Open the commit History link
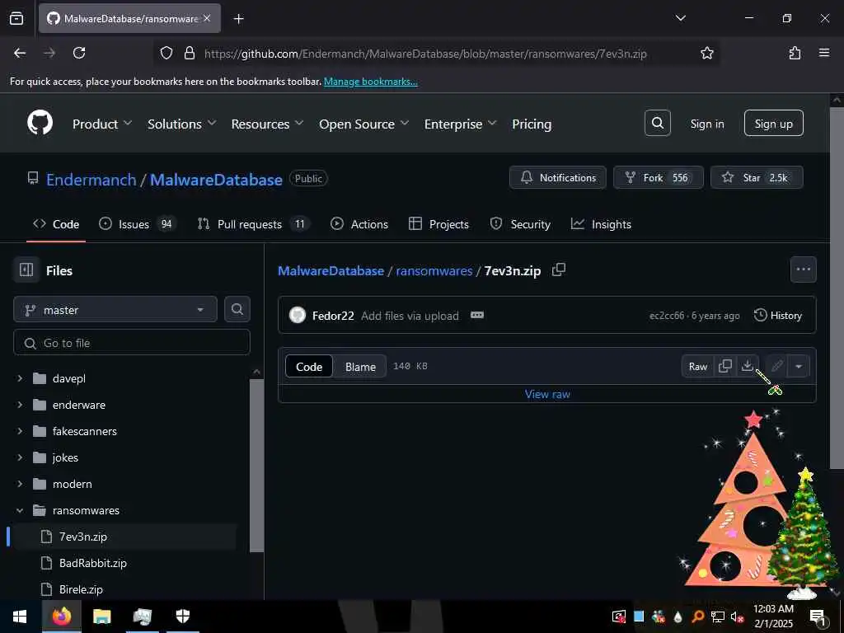The width and height of the screenshot is (844, 633). pyautogui.click(x=778, y=316)
